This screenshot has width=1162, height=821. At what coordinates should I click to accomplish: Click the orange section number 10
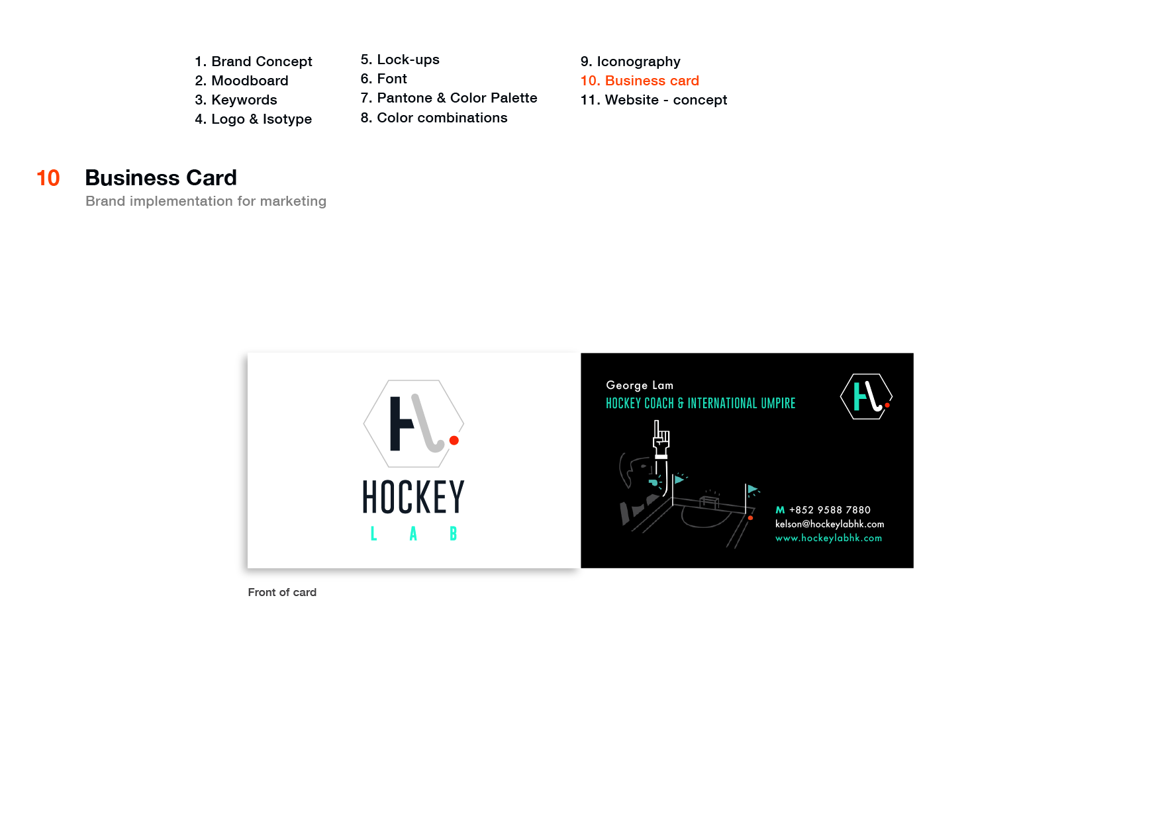pos(48,178)
